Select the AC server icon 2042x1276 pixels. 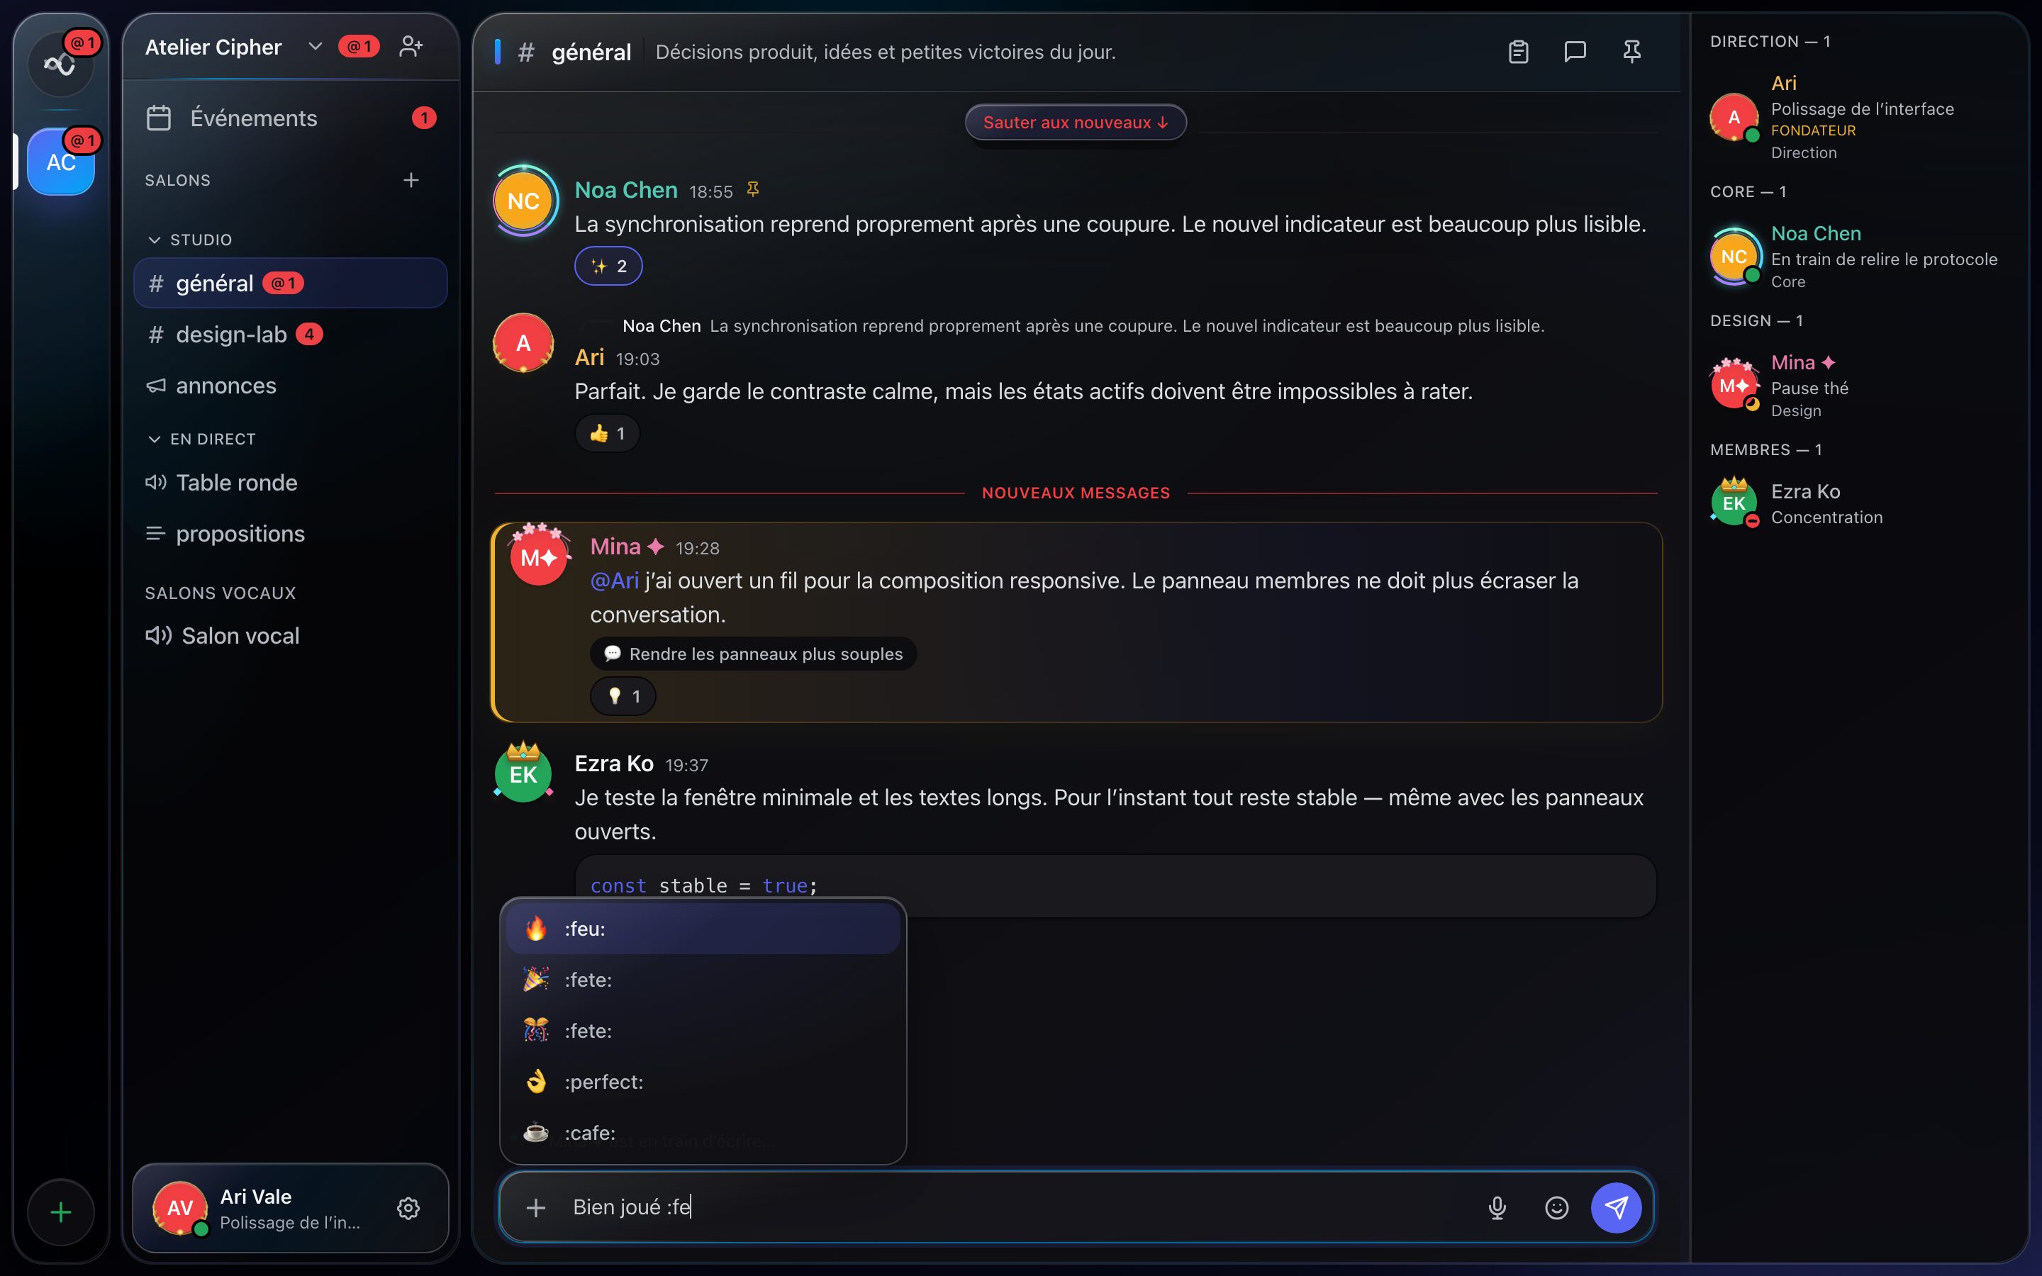(x=61, y=162)
